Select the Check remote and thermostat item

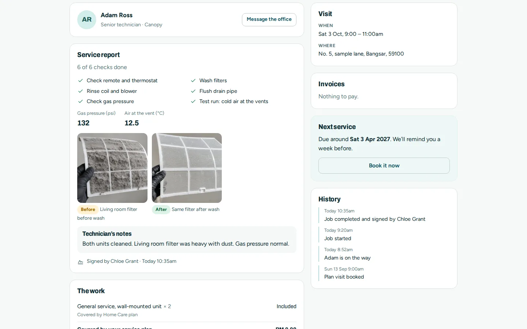(117, 81)
